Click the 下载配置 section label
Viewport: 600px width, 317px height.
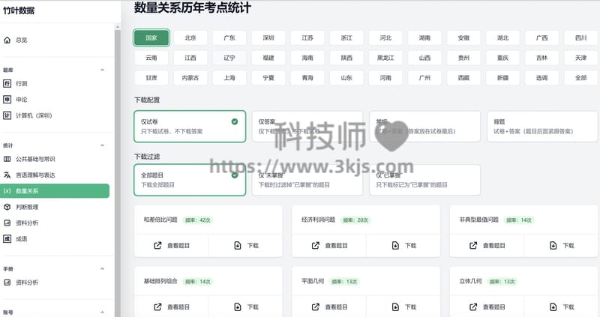click(x=147, y=100)
